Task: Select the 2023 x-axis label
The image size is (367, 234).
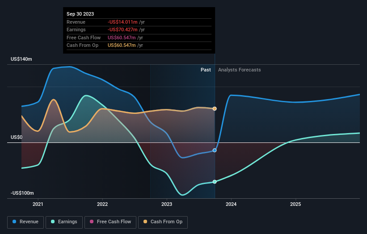Action: [167, 204]
